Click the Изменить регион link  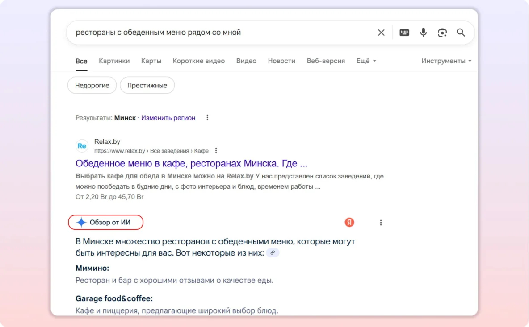click(168, 118)
